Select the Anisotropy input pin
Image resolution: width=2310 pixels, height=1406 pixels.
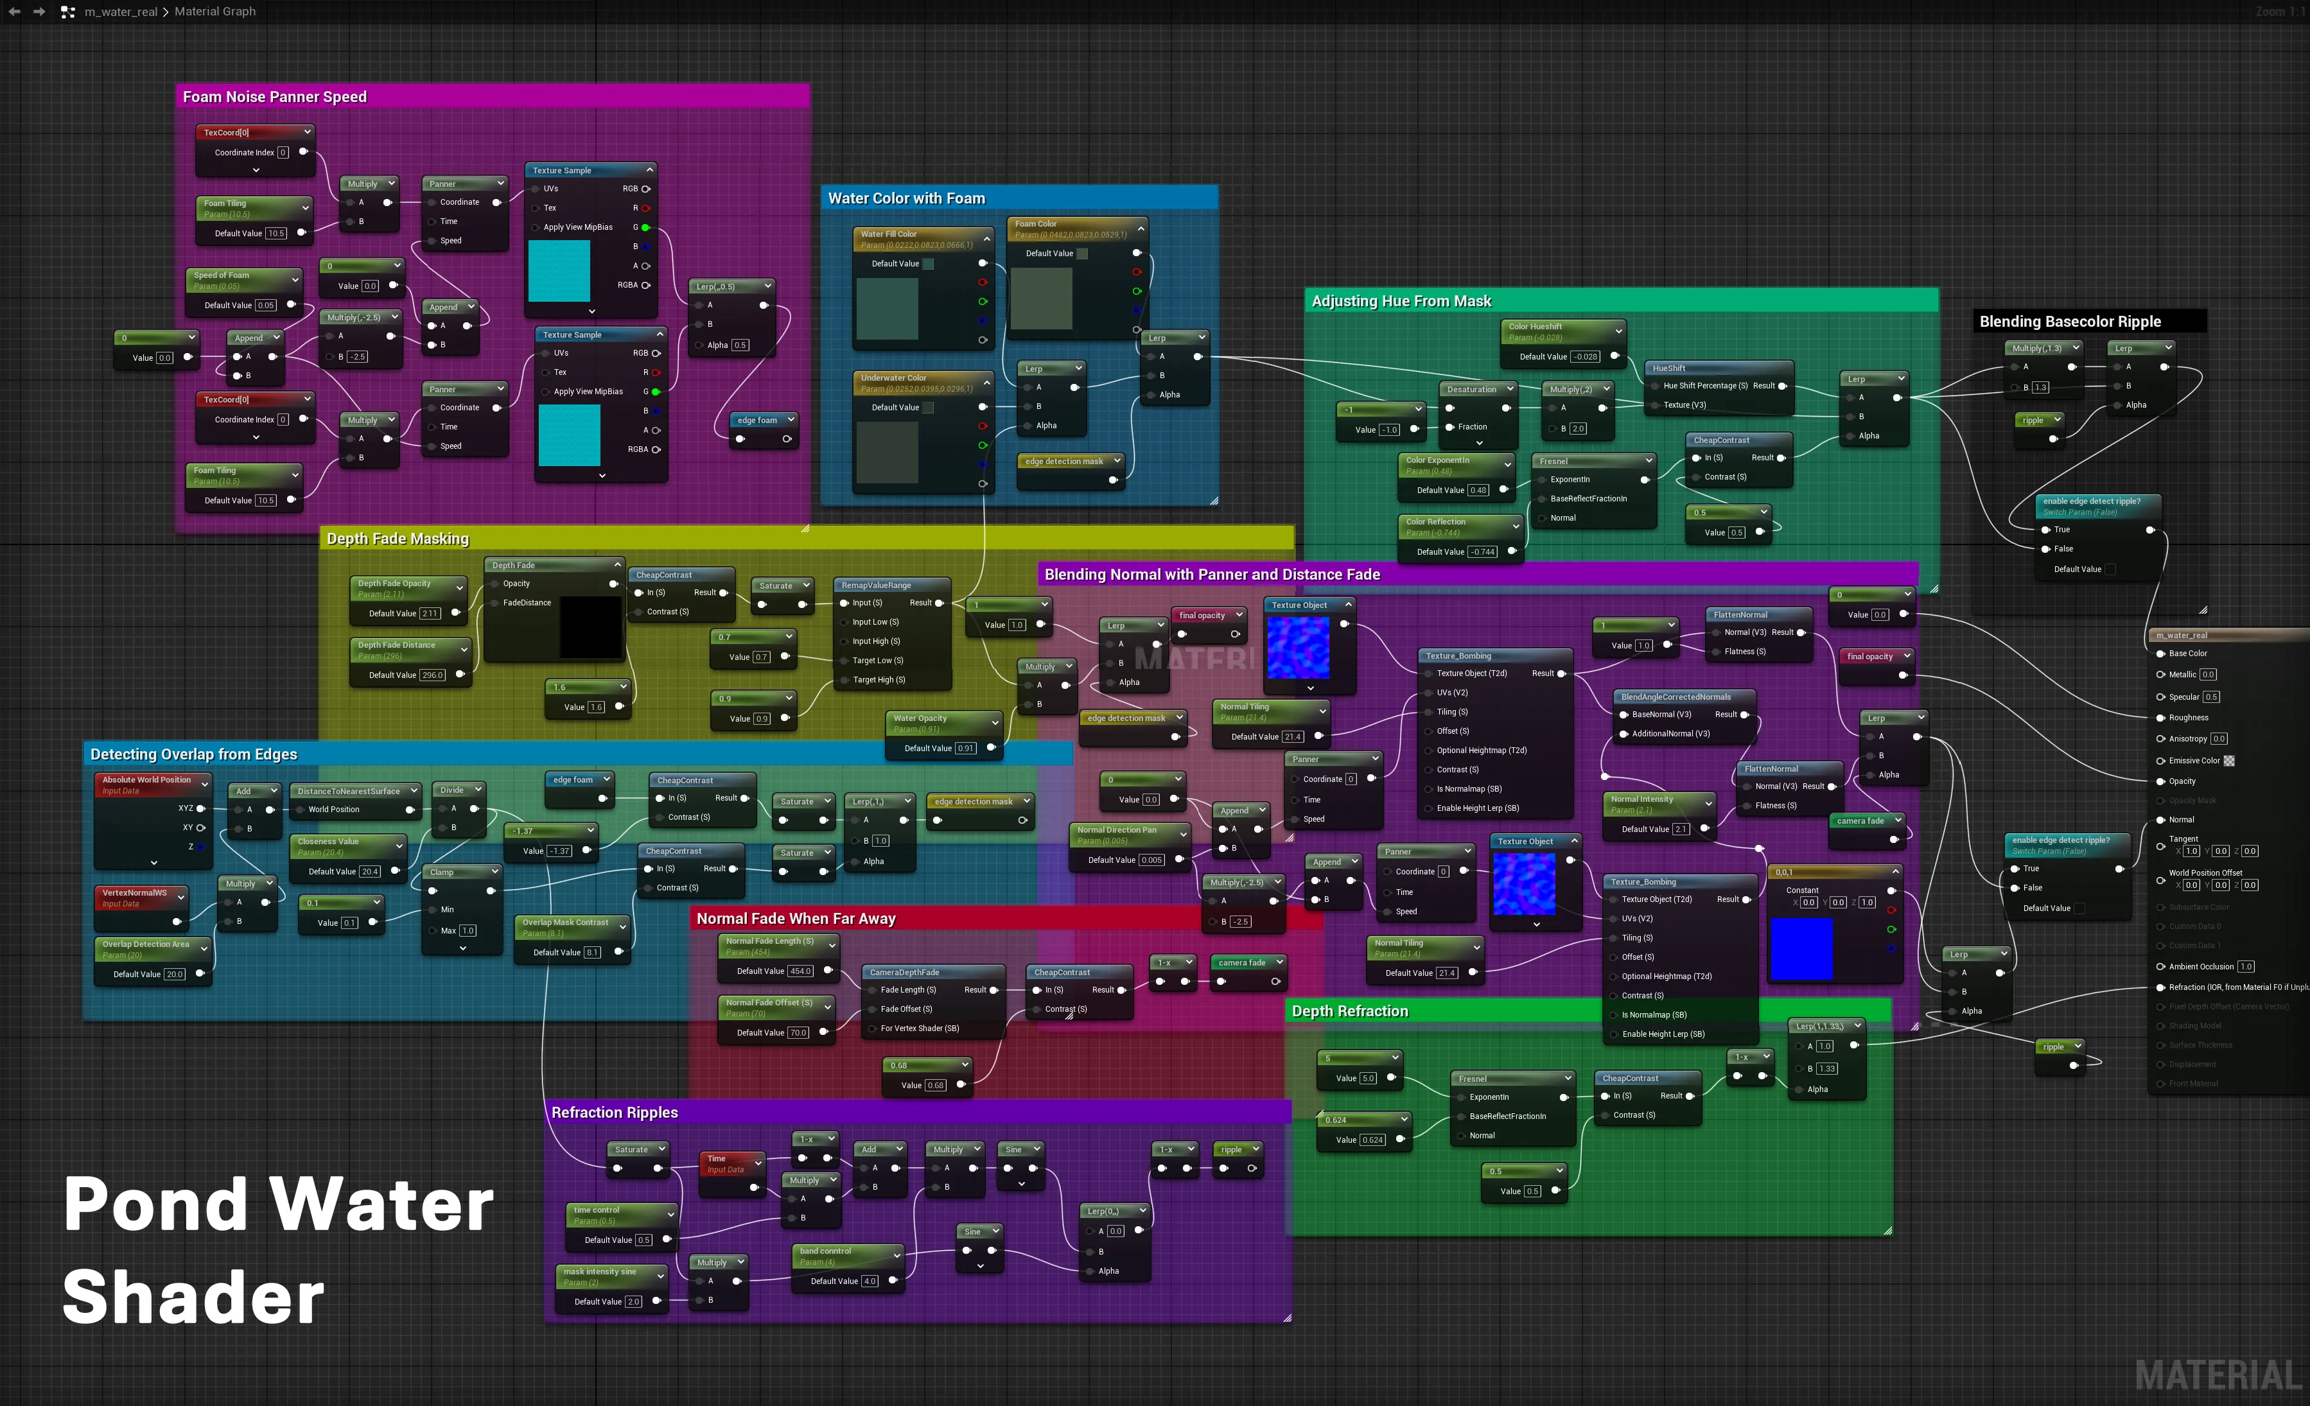click(x=2161, y=738)
